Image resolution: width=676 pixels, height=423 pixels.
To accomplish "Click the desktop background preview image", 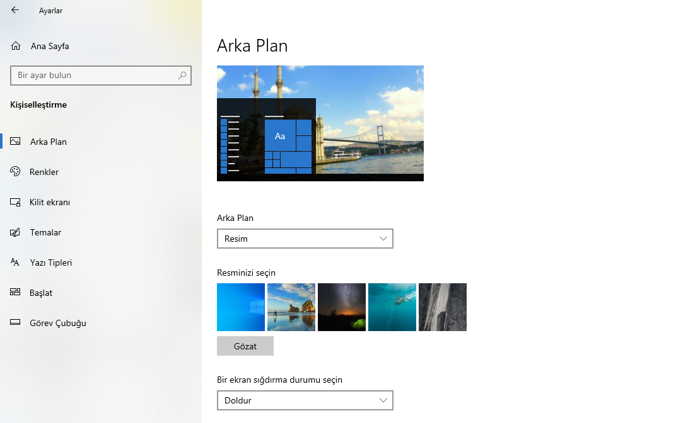I will [320, 123].
